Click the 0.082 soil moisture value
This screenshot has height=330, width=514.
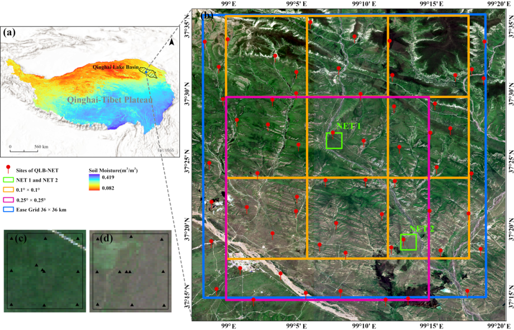click(x=109, y=188)
